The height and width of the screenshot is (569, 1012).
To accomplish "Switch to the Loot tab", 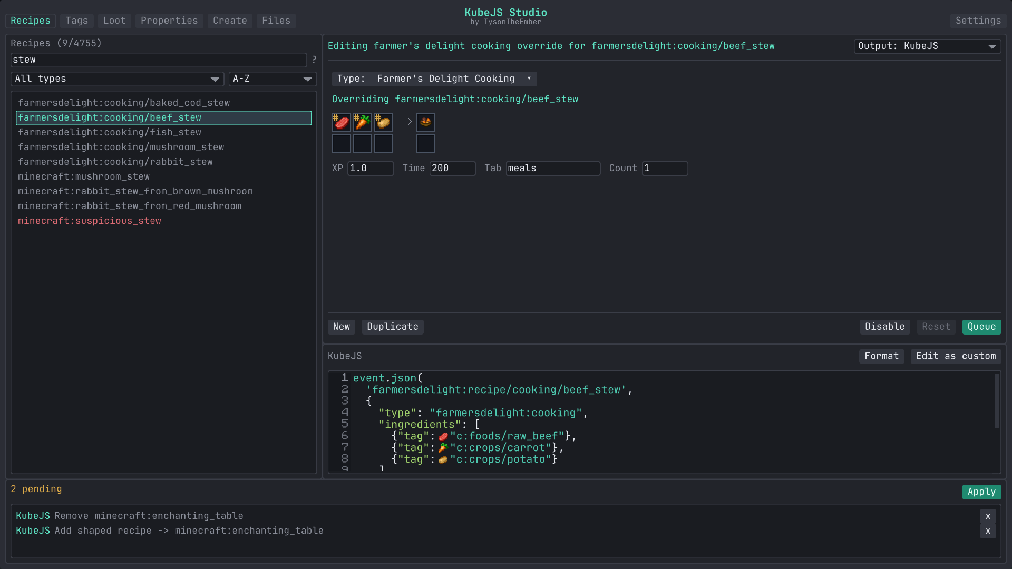I will pos(114,21).
